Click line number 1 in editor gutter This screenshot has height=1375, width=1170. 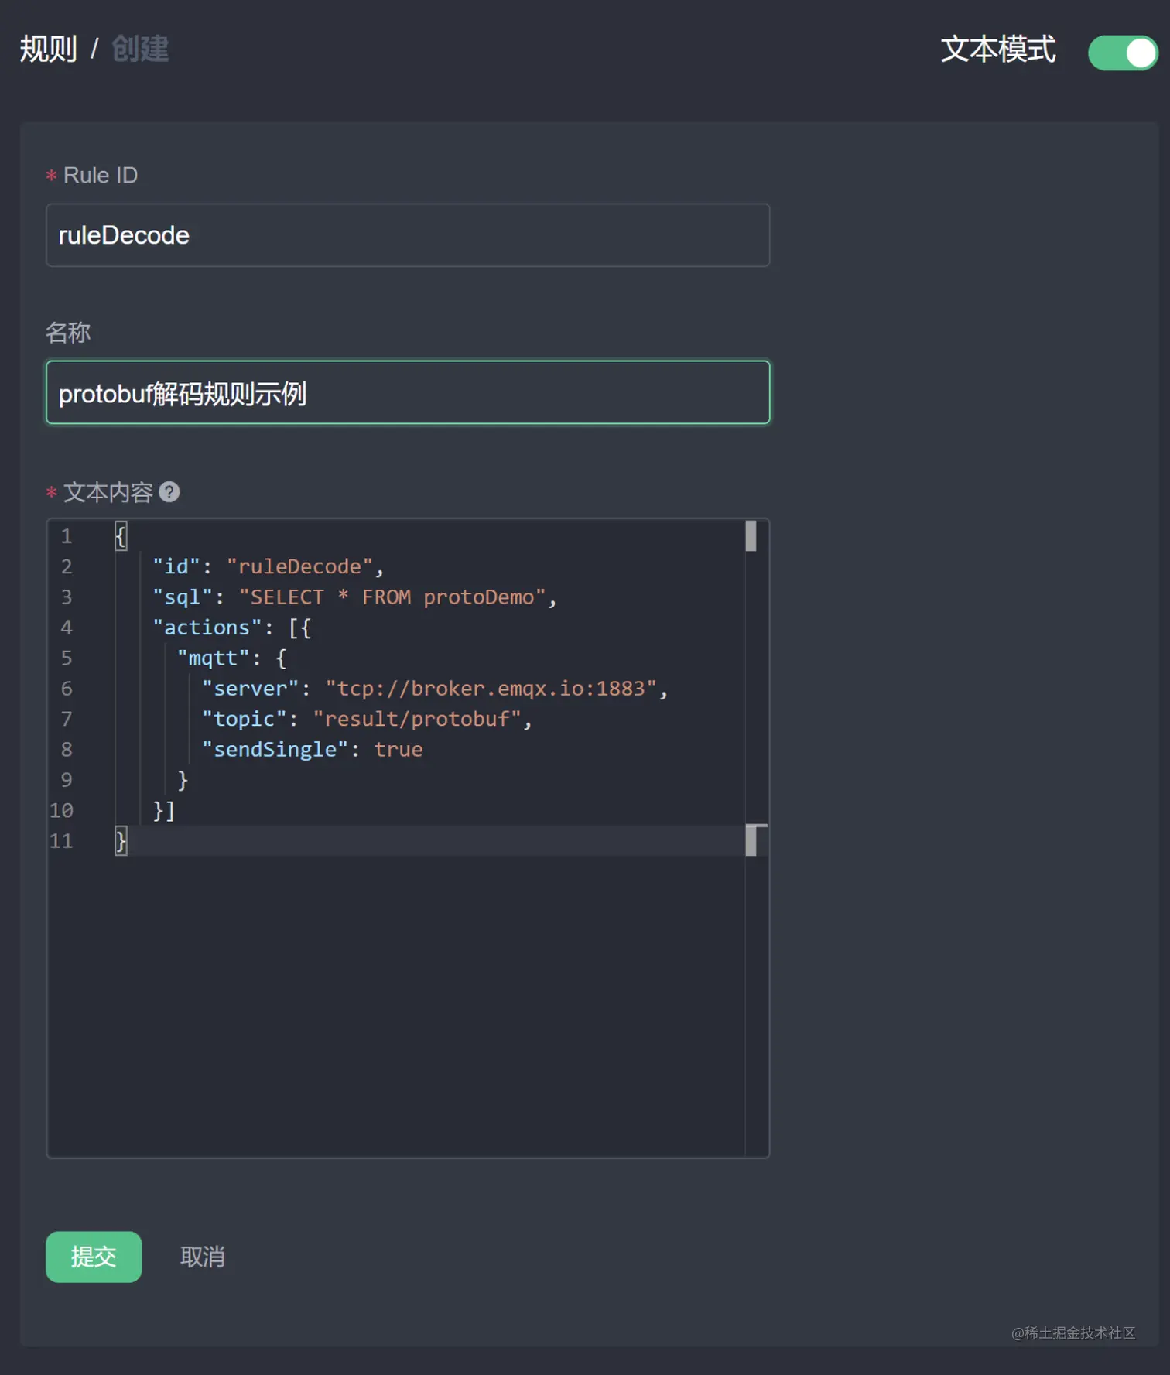point(67,536)
